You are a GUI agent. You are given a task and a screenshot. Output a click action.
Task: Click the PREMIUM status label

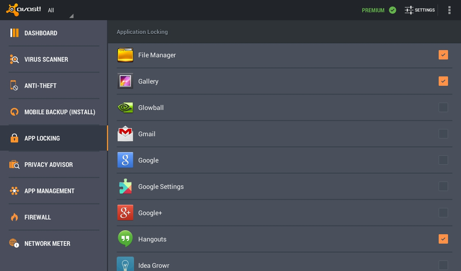tap(373, 10)
